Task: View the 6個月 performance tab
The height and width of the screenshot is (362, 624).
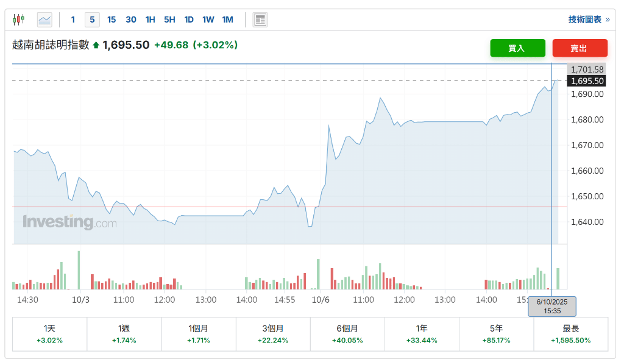Action: tap(347, 334)
